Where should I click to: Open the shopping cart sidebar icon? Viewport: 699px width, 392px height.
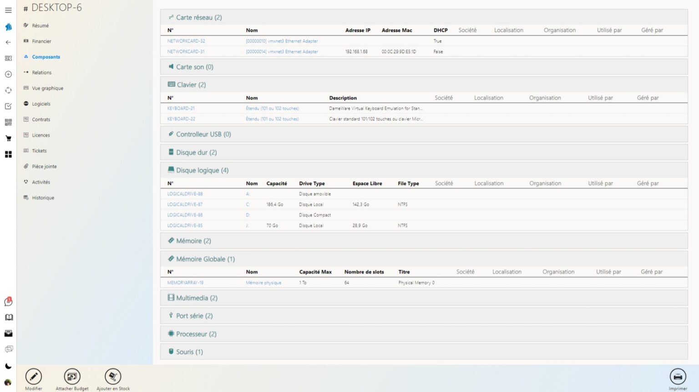coord(8,138)
